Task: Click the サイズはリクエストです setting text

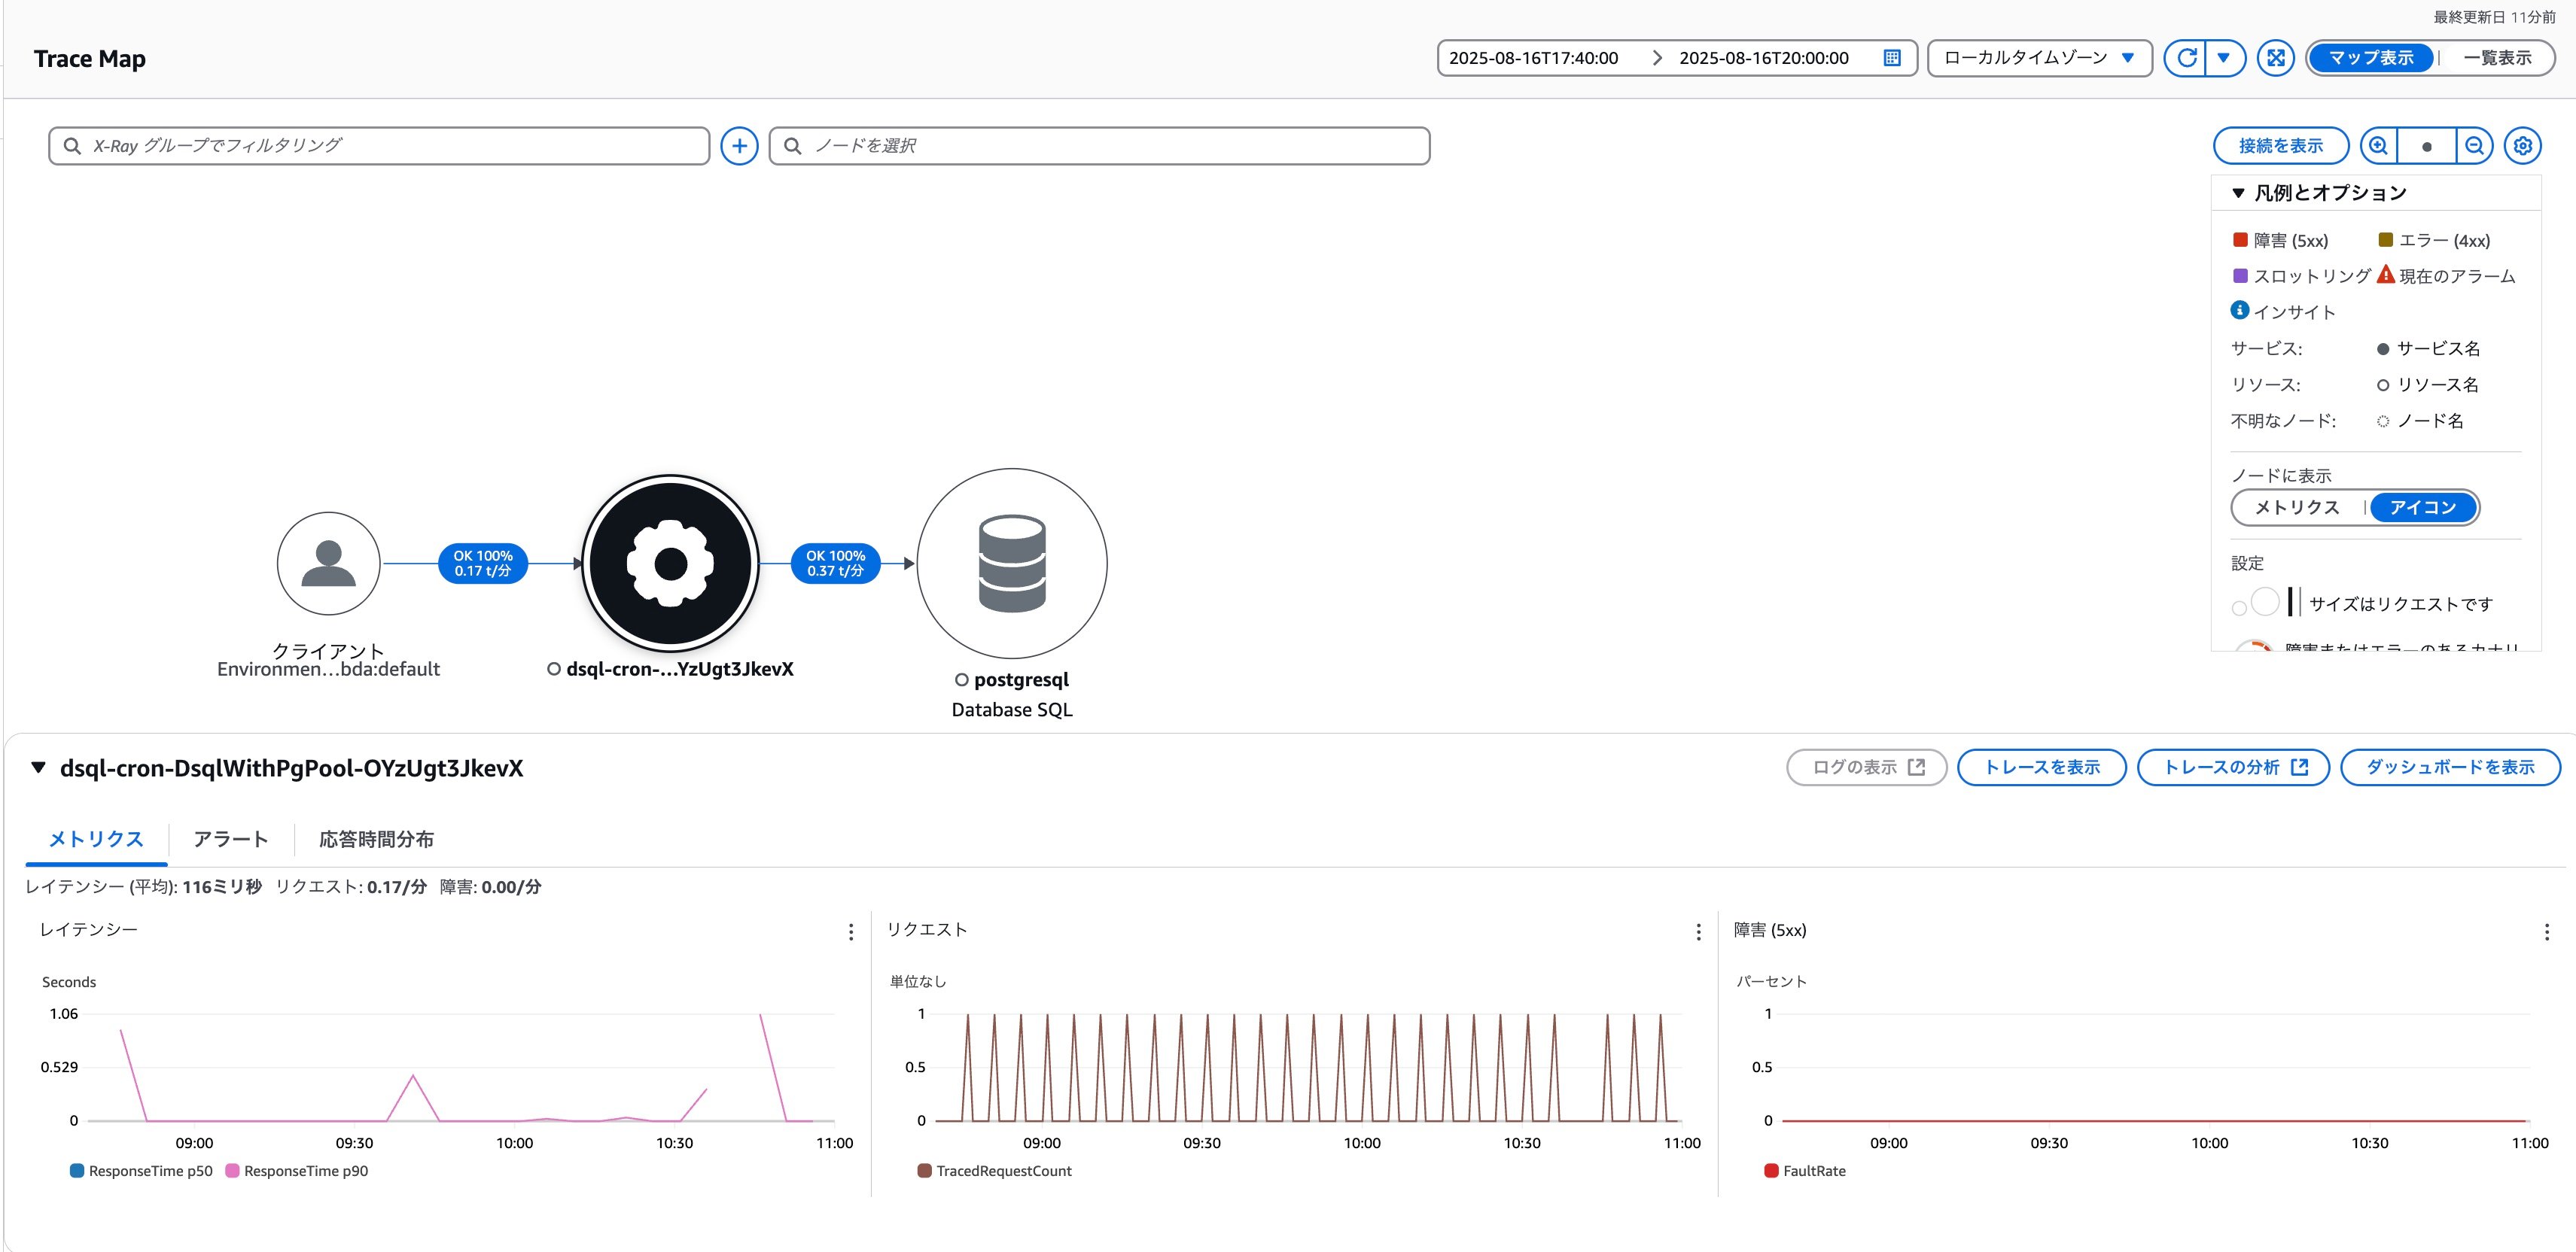Action: [2400, 604]
